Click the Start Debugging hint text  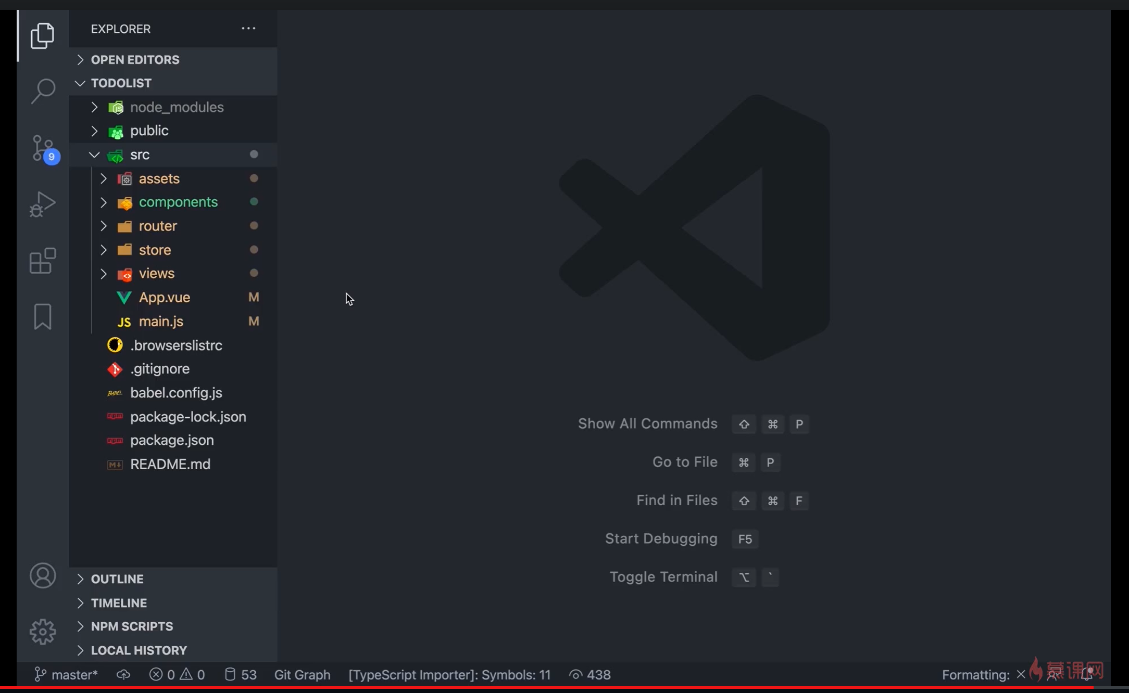pos(661,538)
